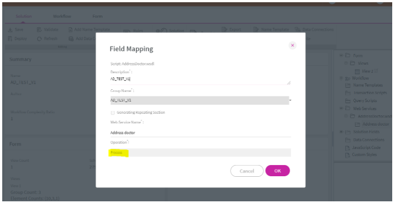Click the Summary panel heading

(x=21, y=59)
